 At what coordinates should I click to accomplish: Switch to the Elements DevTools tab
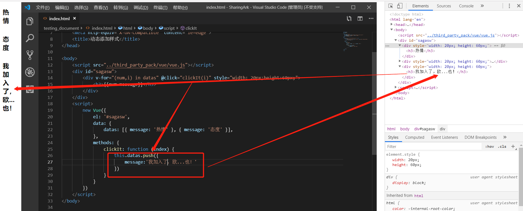tap(420, 6)
